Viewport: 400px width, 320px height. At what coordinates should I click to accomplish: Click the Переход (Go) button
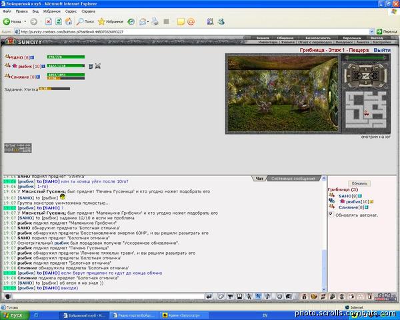387,31
